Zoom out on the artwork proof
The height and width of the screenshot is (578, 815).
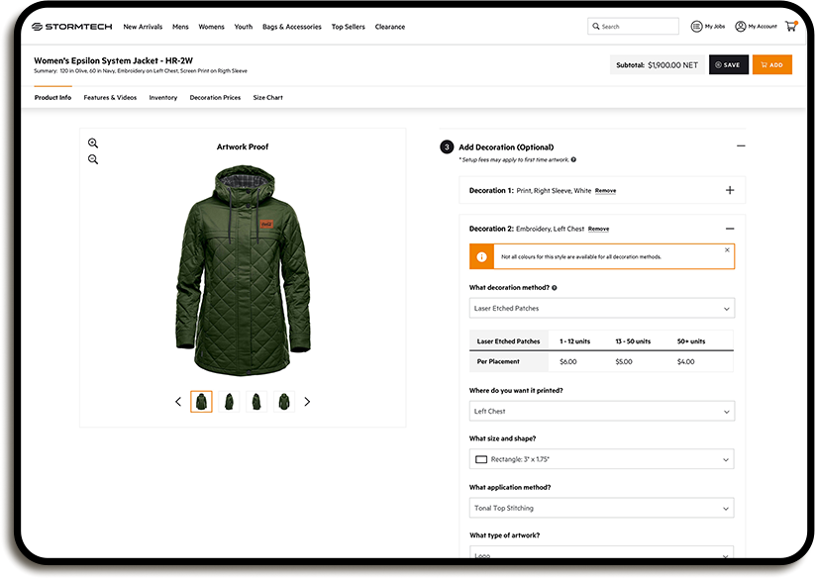pyautogui.click(x=93, y=159)
